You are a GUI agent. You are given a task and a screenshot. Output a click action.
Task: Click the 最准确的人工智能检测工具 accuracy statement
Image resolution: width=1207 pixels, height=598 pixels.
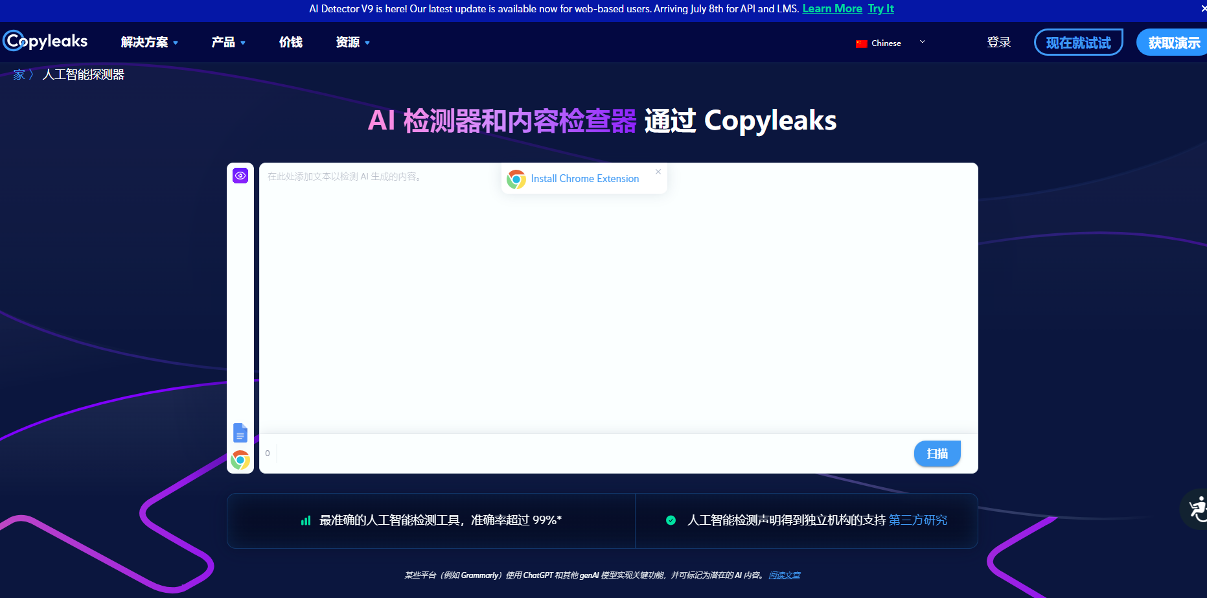(441, 520)
